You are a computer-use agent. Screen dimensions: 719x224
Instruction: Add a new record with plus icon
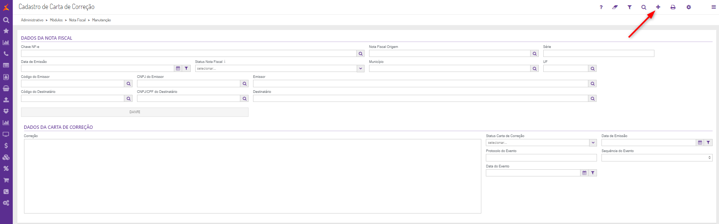658,7
